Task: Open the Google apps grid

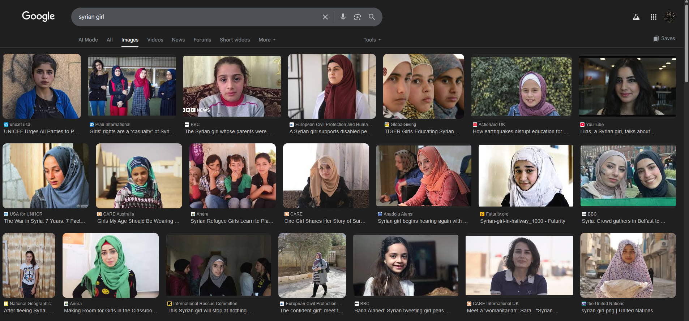Action: (653, 17)
